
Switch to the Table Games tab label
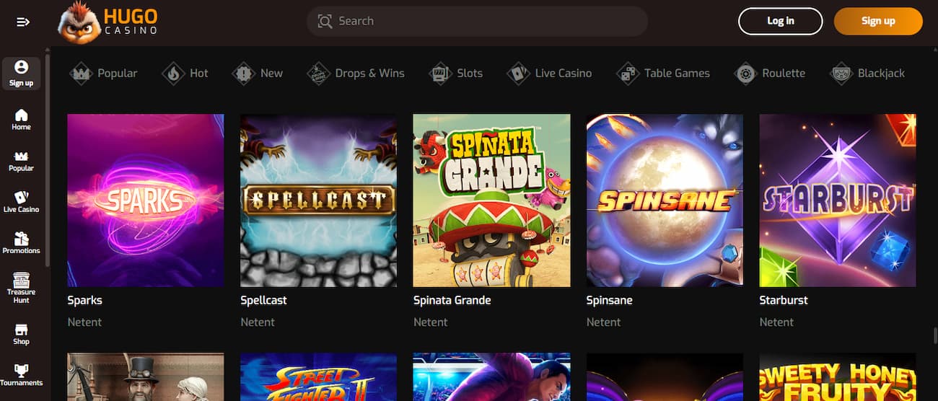677,73
